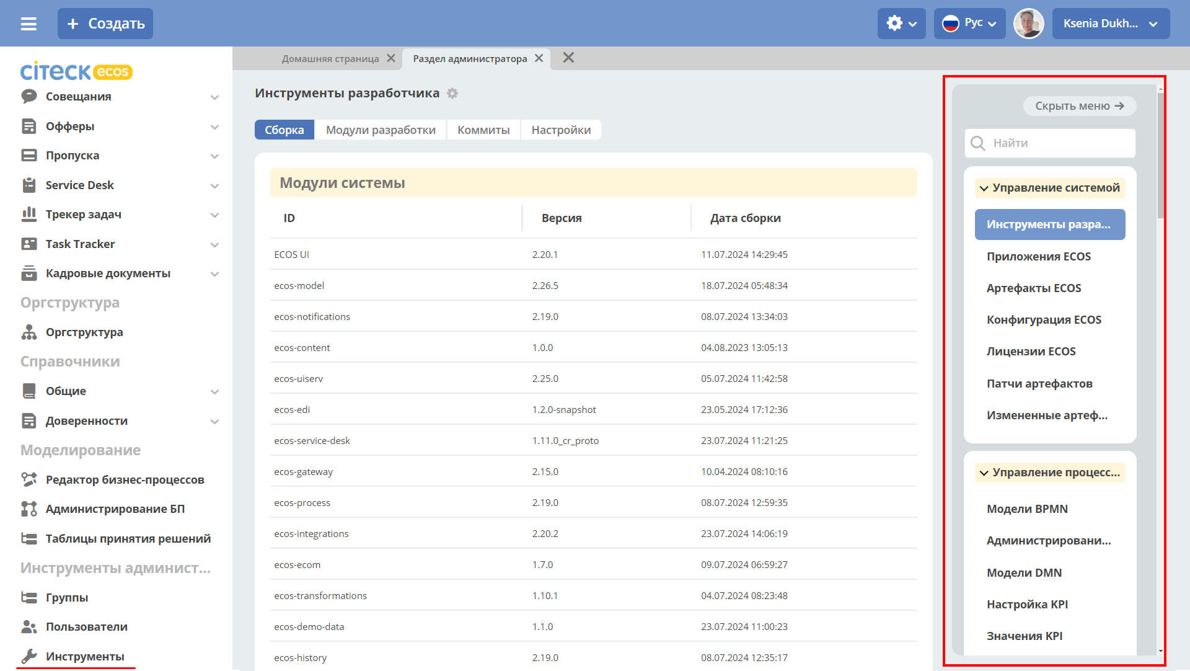Click the Оргструктура hierarchy icon
The image size is (1190, 671).
pos(29,332)
